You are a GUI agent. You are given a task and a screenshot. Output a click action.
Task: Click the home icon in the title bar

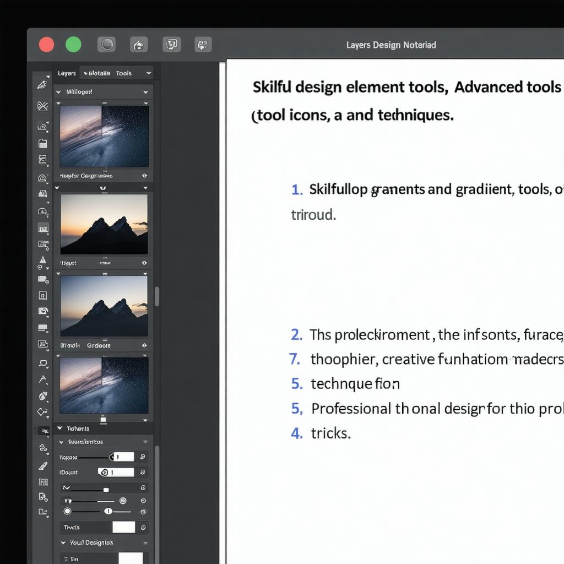[x=139, y=45]
